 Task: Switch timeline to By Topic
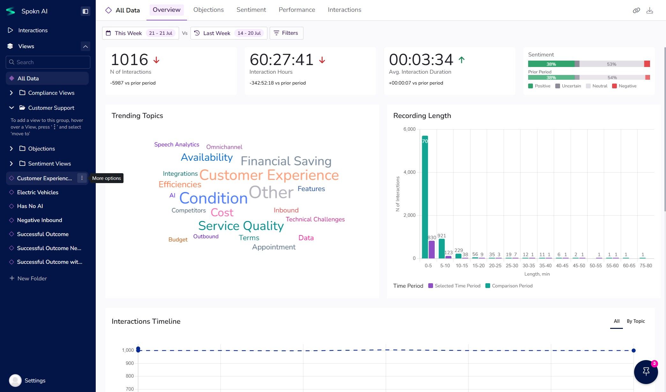point(635,321)
